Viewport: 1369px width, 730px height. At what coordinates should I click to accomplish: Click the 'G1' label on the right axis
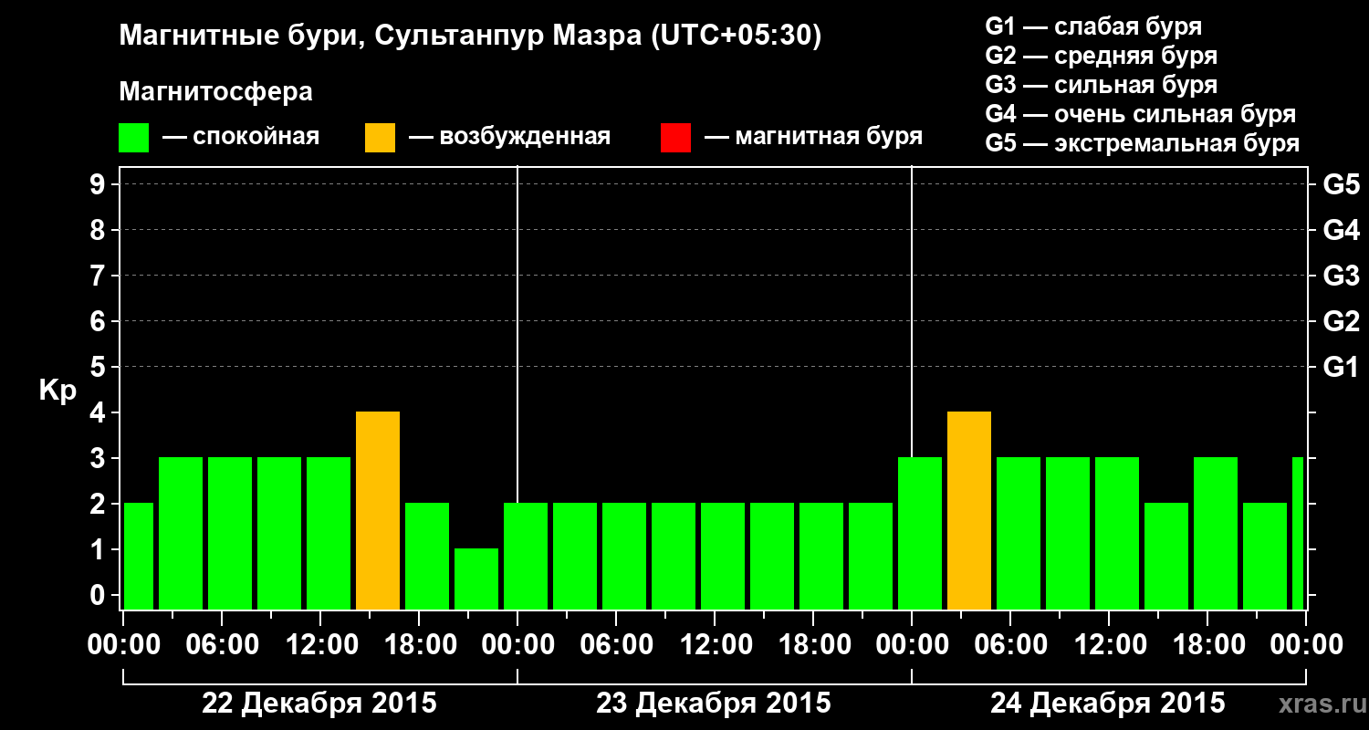point(1341,367)
